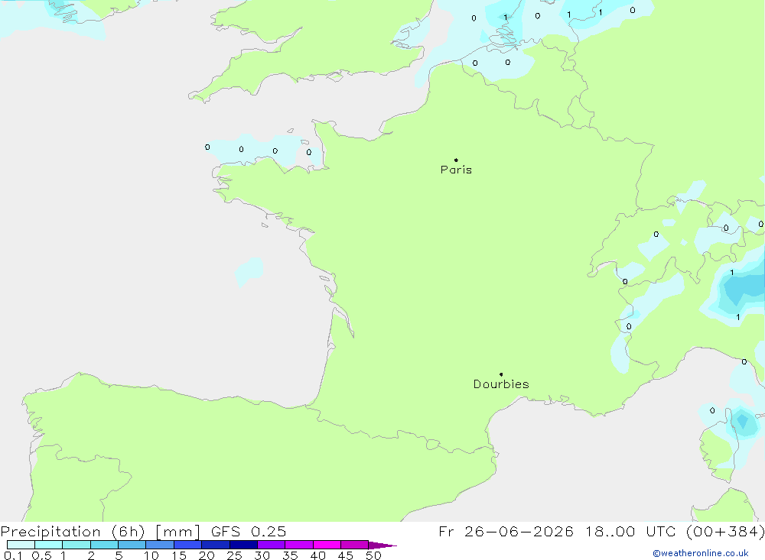The image size is (765, 560).
Task: Click the legend value 30
Action: (x=262, y=555)
